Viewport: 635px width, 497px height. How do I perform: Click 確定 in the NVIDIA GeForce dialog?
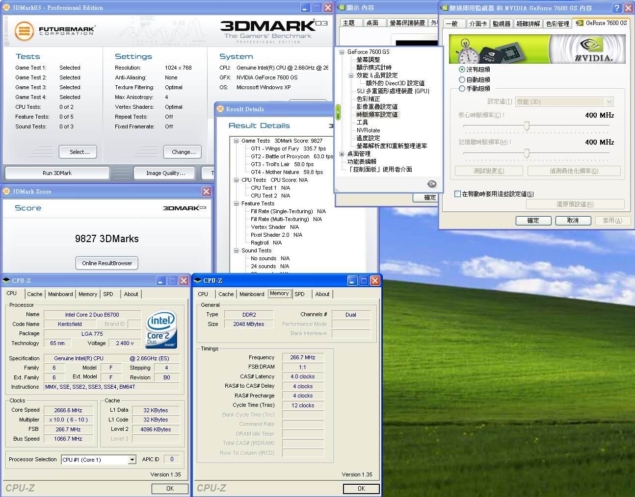533,221
